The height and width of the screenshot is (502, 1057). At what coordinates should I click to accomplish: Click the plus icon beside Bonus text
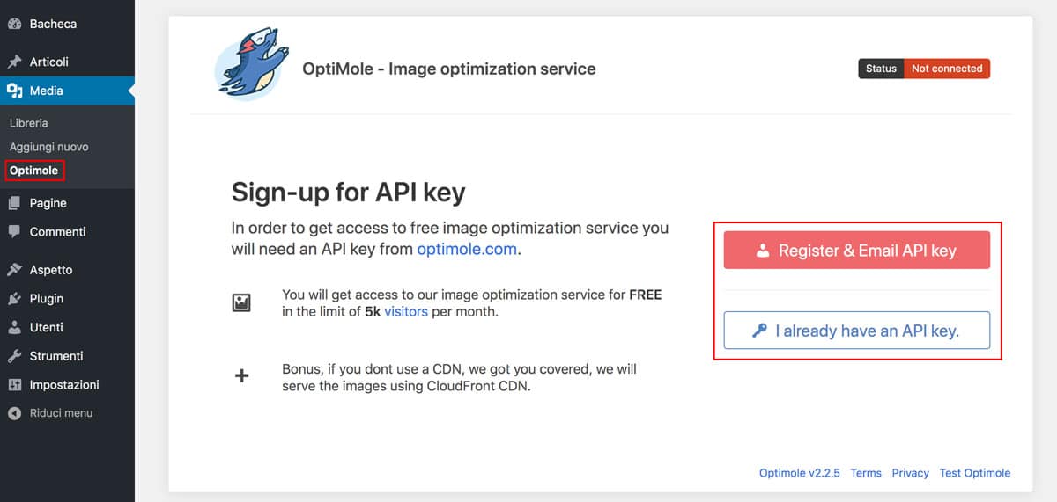tap(241, 376)
